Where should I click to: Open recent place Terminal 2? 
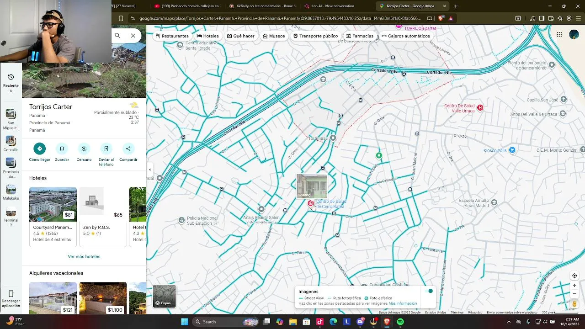[11, 217]
